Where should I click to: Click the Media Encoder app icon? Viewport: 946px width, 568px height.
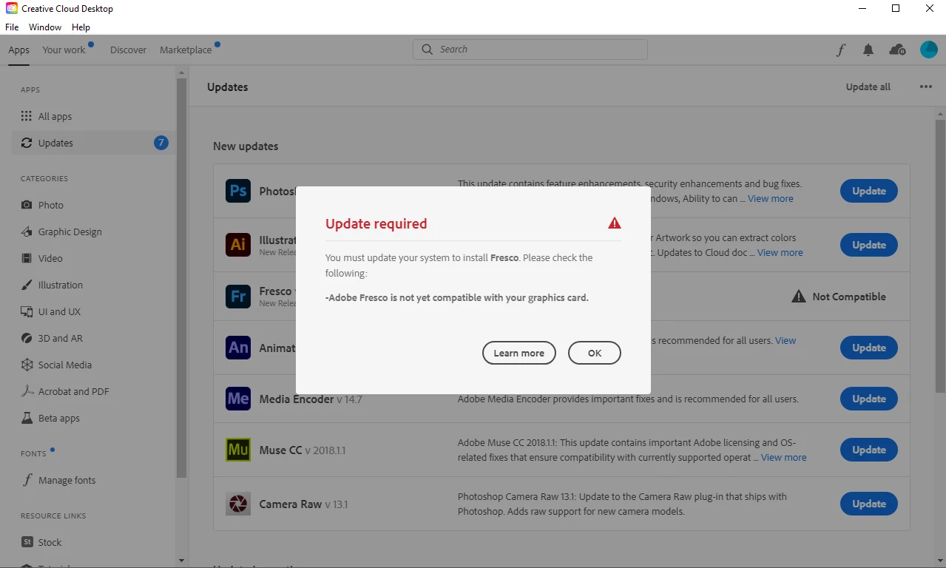pos(238,399)
